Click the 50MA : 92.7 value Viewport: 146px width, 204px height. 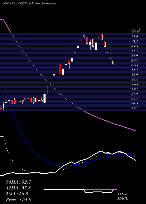click(18, 182)
